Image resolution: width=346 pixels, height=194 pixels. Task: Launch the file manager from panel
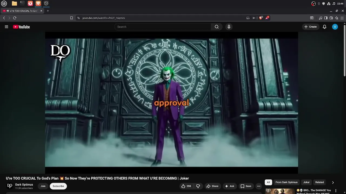[14, 4]
